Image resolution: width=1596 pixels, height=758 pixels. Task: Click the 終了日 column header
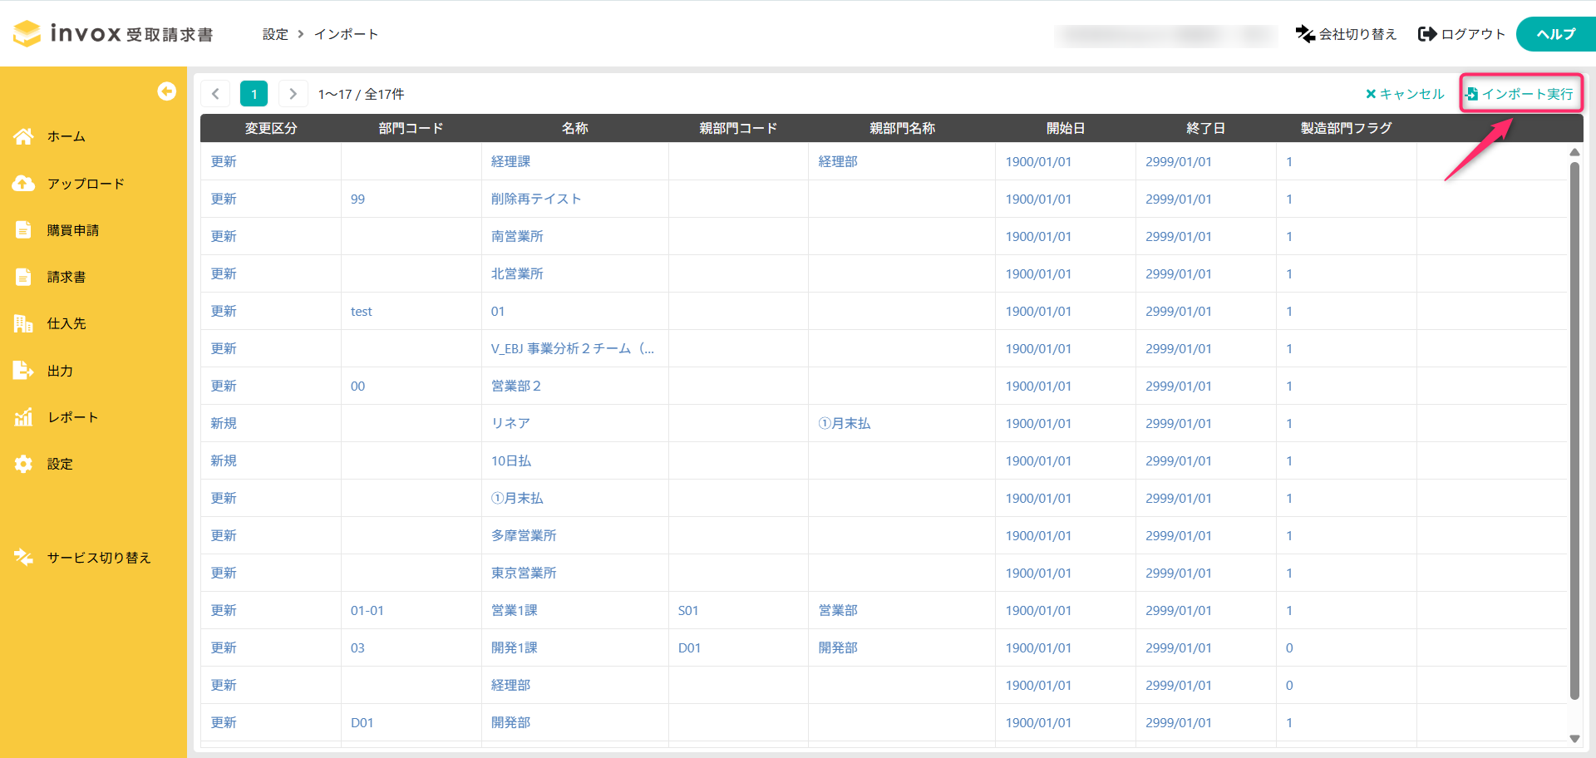(x=1206, y=128)
